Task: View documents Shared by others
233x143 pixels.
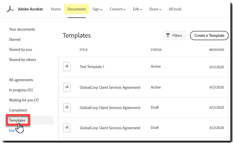Action: [x=22, y=60]
